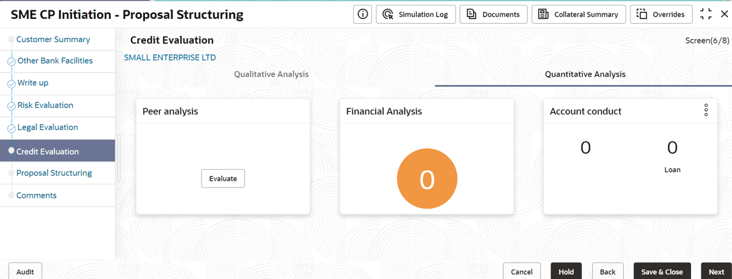Screen dimensions: 732x279
Task: Click the Screen(6/8) indicator
Action: coord(707,40)
